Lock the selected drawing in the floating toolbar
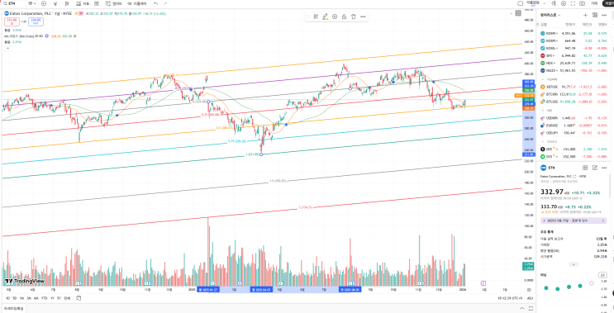This screenshot has height=313, width=614. (344, 17)
